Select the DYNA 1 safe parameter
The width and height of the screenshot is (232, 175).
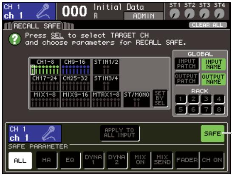pos(93,160)
